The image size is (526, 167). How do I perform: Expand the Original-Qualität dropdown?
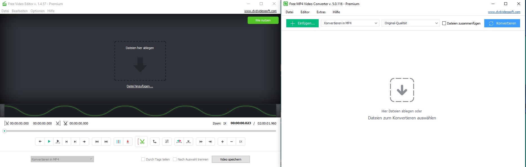[x=411, y=23]
